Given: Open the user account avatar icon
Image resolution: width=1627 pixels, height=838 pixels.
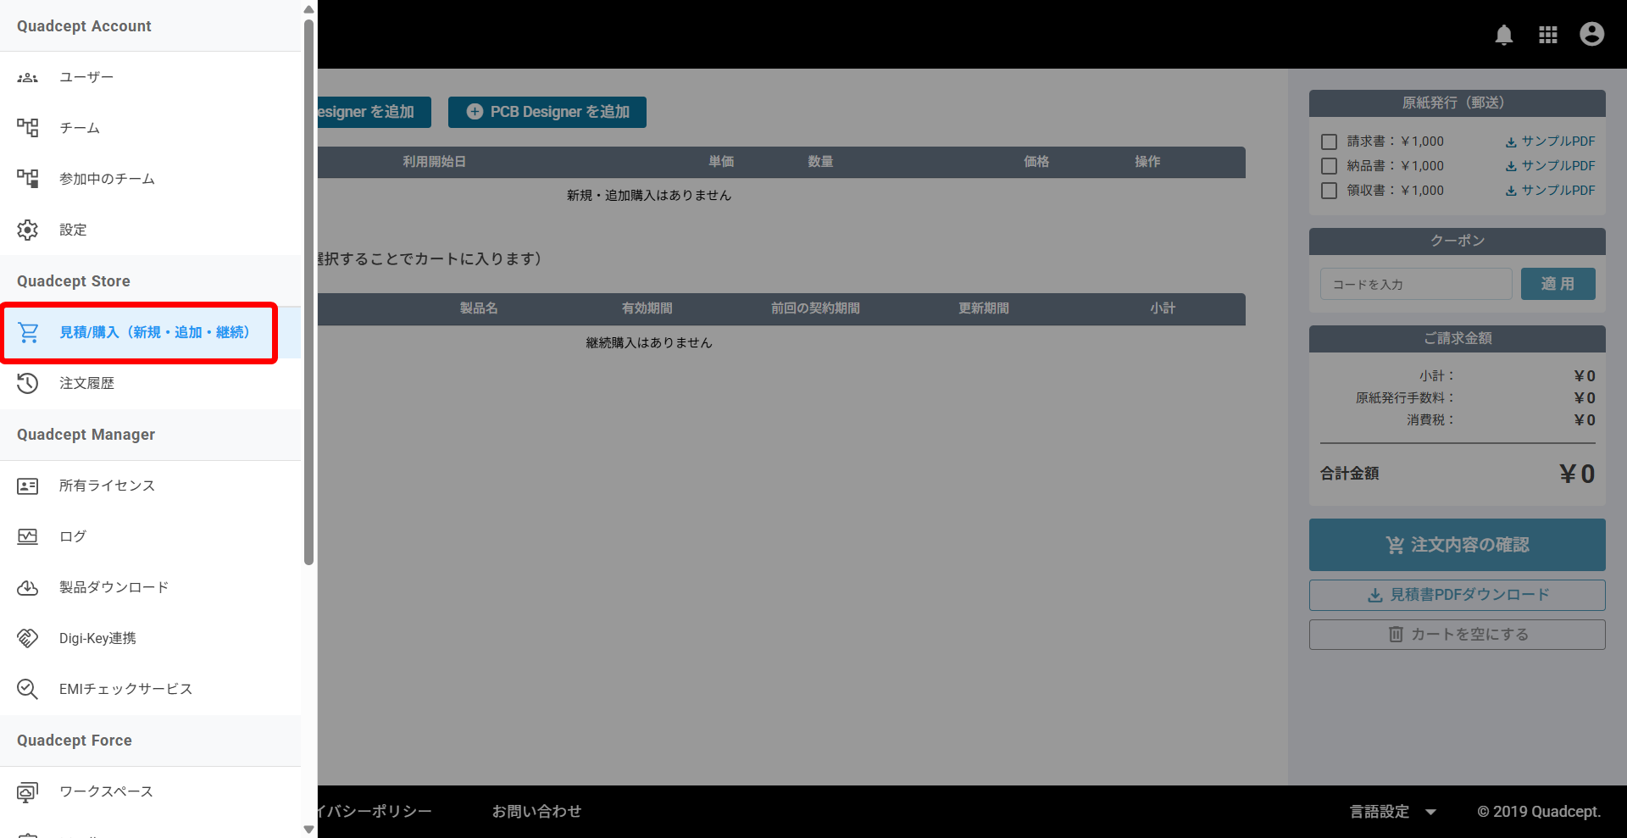Looking at the screenshot, I should coord(1591,34).
